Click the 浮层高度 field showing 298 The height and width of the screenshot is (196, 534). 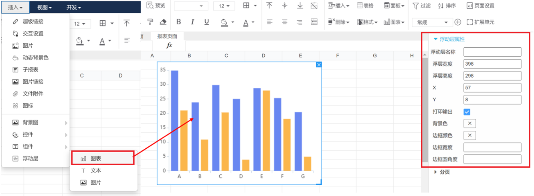(492, 76)
